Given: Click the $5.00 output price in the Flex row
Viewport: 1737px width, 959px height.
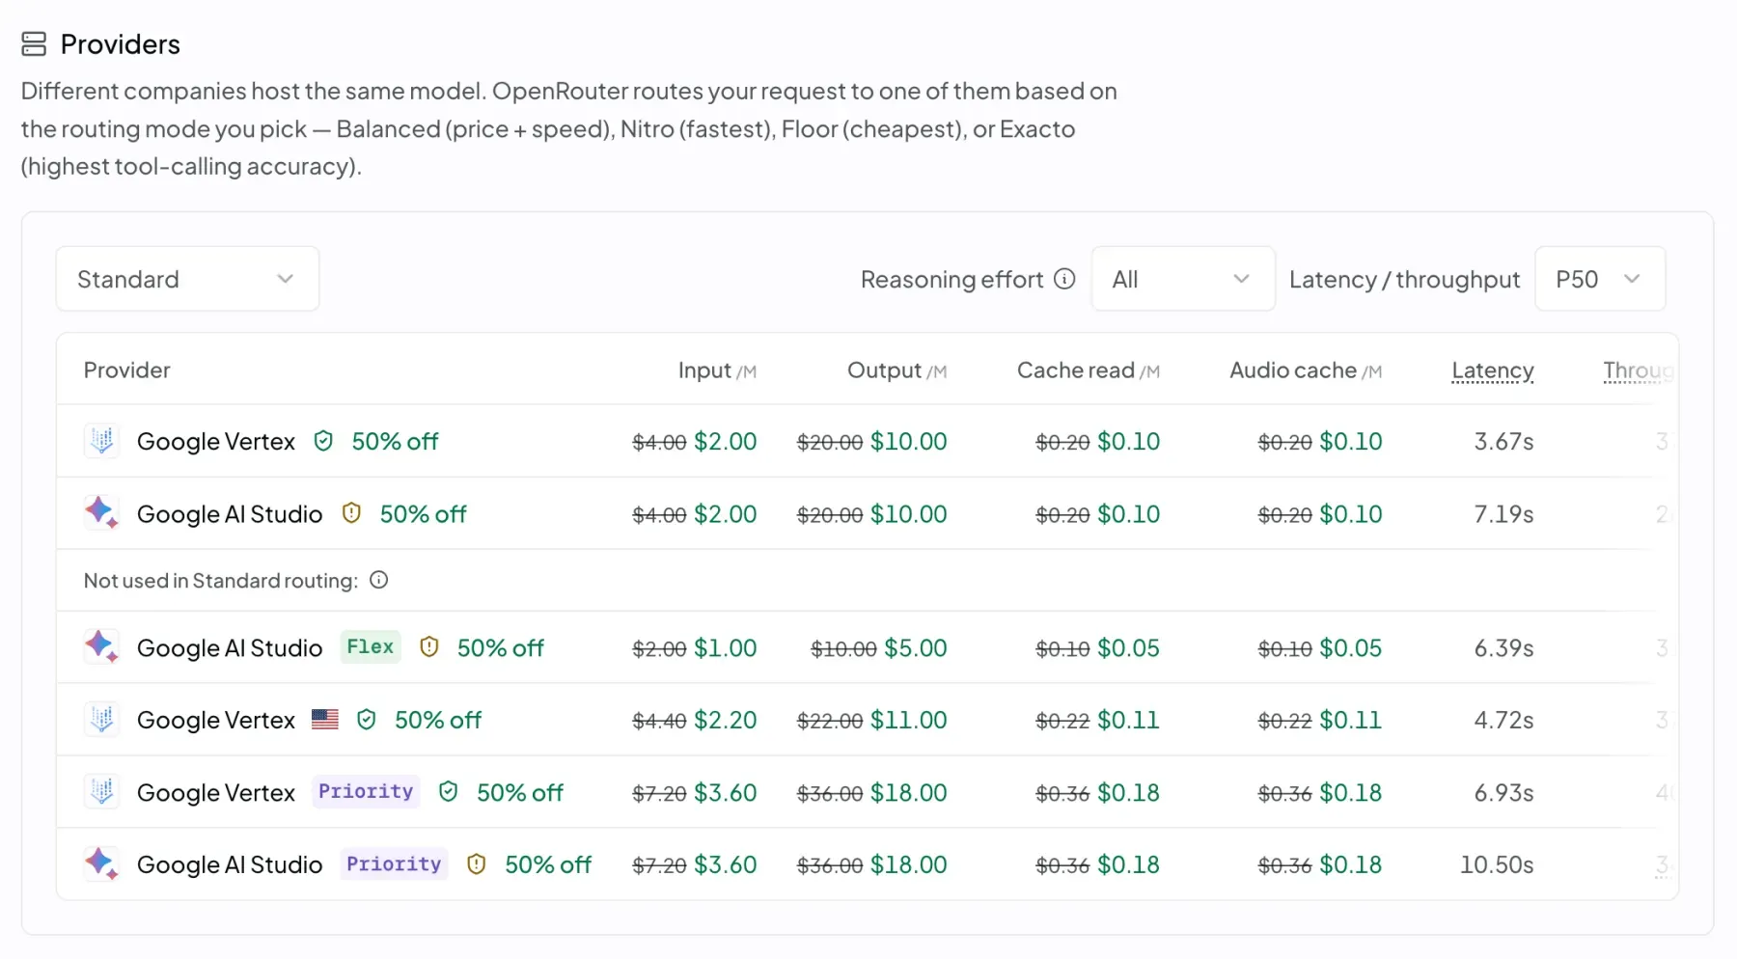Looking at the screenshot, I should click(x=916, y=647).
